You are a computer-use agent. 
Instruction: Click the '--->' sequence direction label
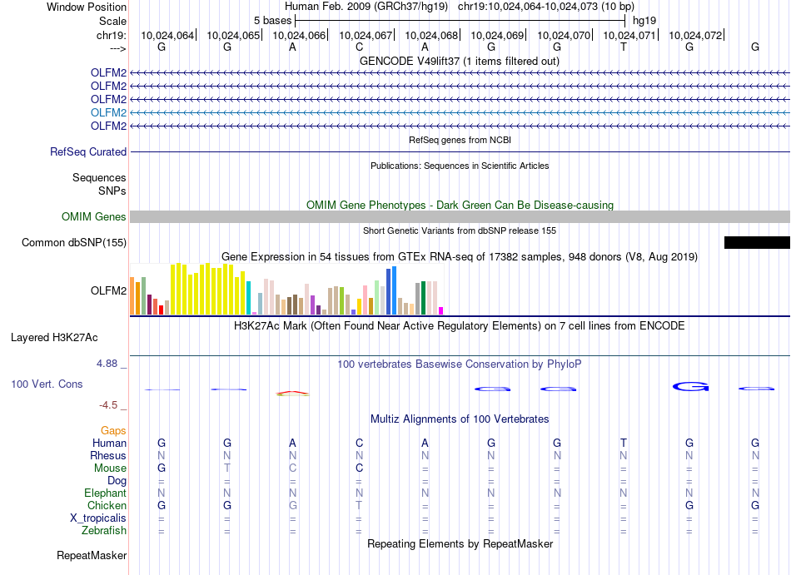tap(117, 48)
